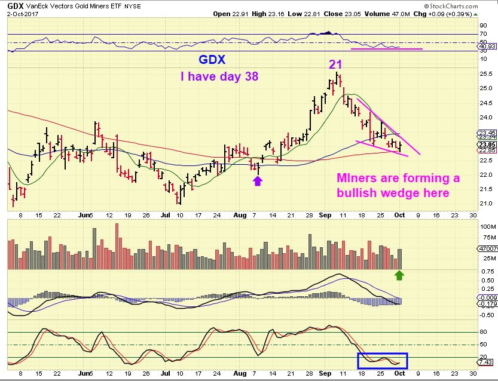Screen dimensions: 498x381
Task: Open the StockCharts.com copyright link
Action: pos(451,6)
